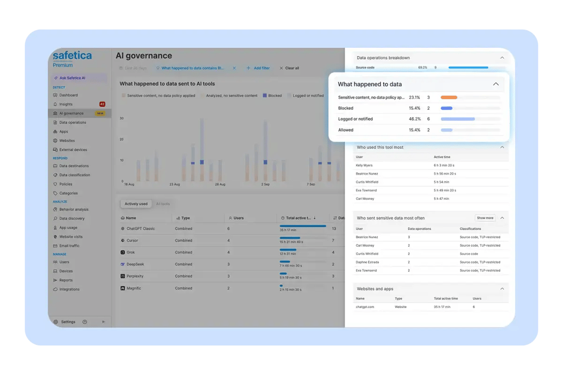The width and height of the screenshot is (563, 375).
Task: Click the orange Sensitive content bar
Action: pyautogui.click(x=449, y=97)
